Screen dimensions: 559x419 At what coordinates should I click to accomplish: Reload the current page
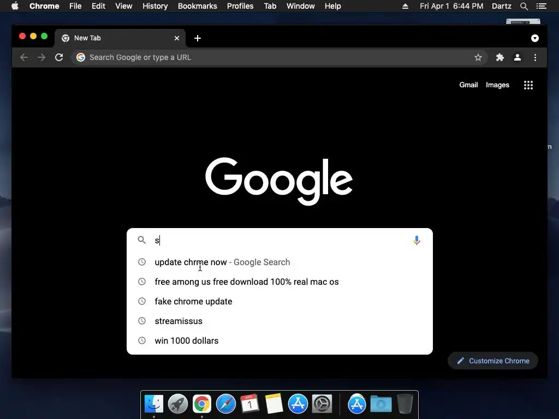(59, 57)
